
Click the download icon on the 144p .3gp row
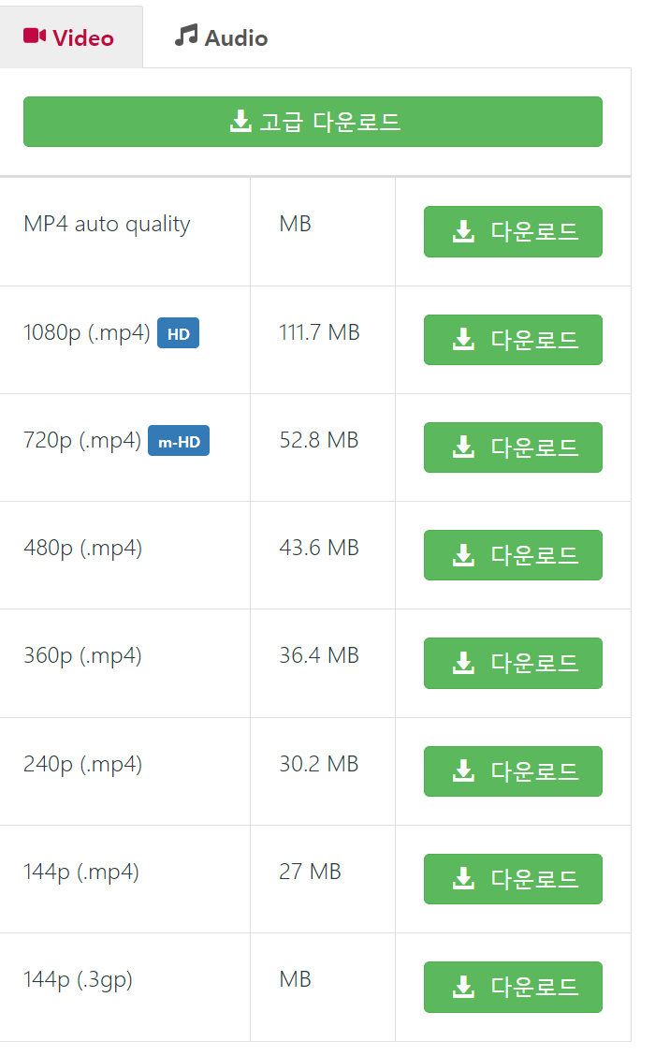[462, 987]
